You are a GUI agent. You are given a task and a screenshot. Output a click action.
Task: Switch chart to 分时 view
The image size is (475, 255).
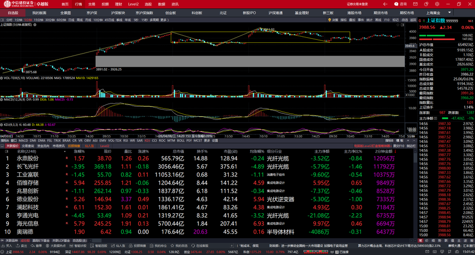tap(9, 20)
